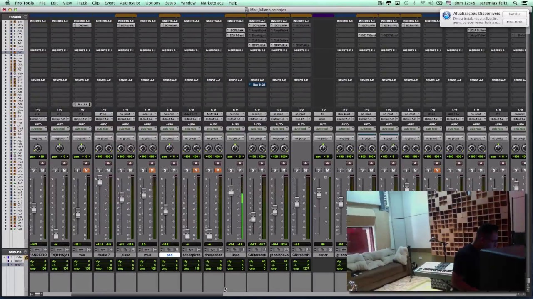Screen dimensions: 533x299
Task: Open the File menu
Action: click(42, 3)
